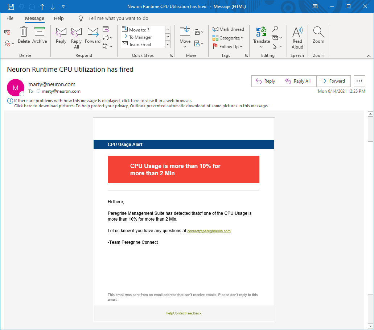374x330 pixels.
Task: Click the Reply envelope icon in the ribbon
Action: pos(61,35)
